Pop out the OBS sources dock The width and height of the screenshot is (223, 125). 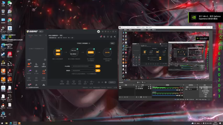point(150,85)
